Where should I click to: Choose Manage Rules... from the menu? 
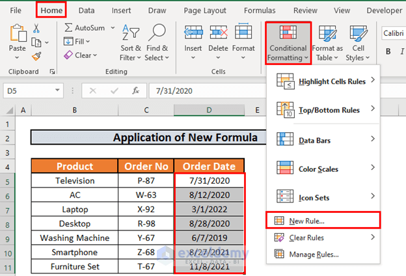pyautogui.click(x=323, y=255)
